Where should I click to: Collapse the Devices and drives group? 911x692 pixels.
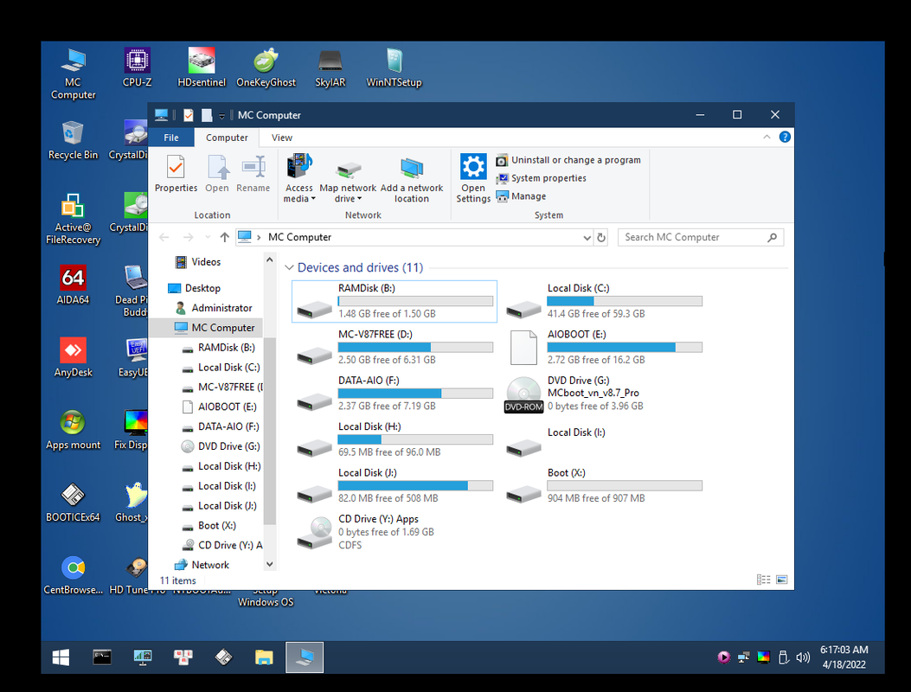click(x=289, y=268)
